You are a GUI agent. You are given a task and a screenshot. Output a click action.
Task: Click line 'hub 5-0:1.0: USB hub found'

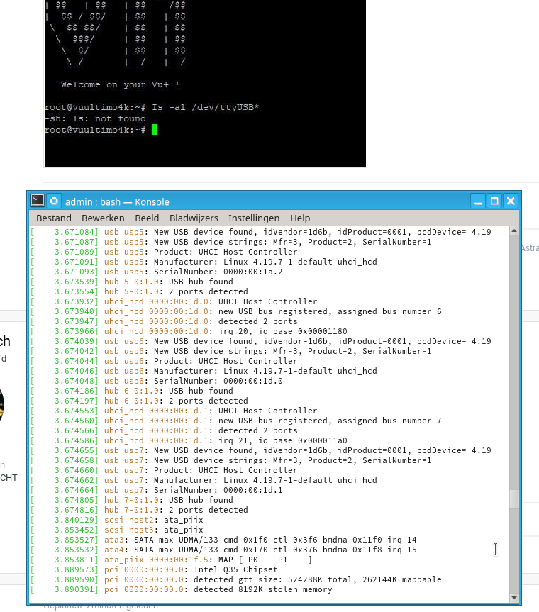(x=168, y=282)
